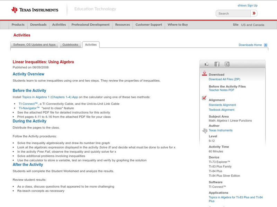
Task: Share the activity via Facebook icon
Action: [x=217, y=64]
